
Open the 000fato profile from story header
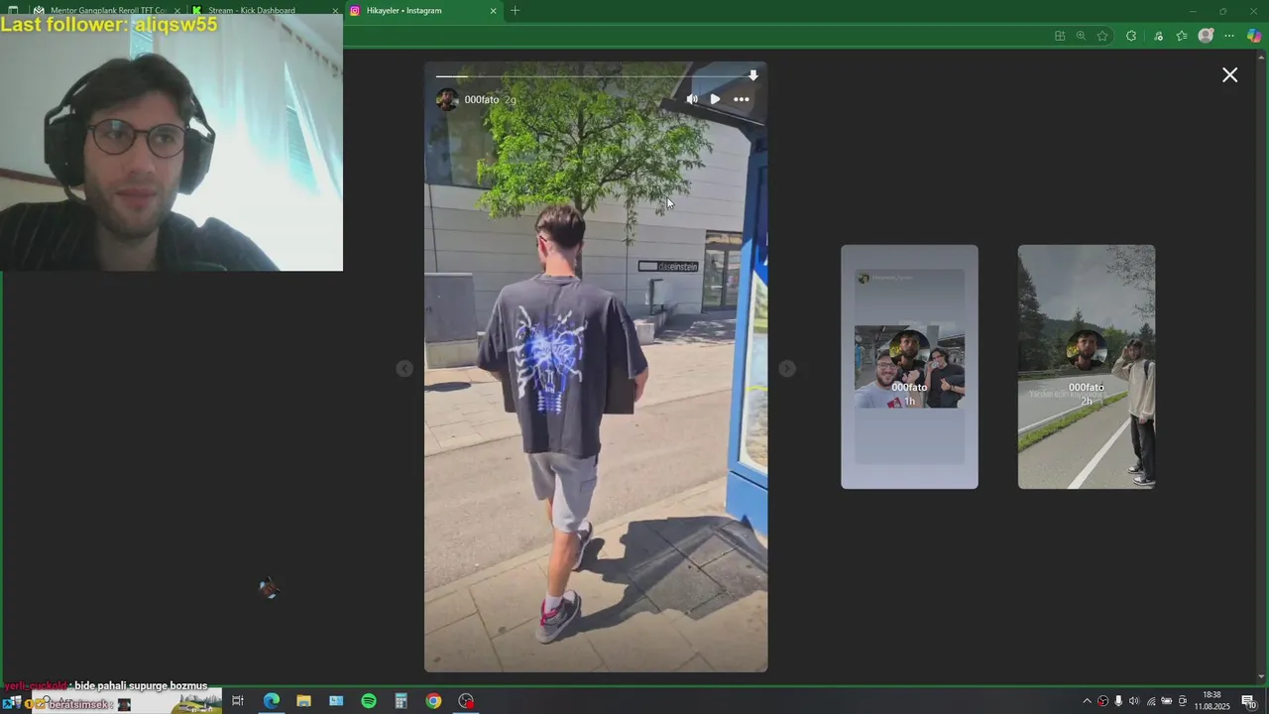click(482, 100)
